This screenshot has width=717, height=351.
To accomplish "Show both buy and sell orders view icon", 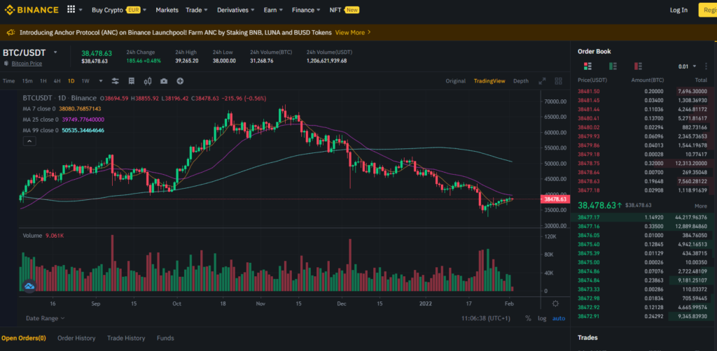I will (x=588, y=66).
